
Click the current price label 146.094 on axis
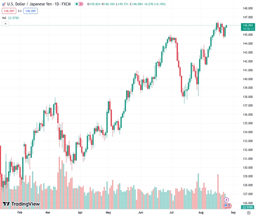coord(247,25)
